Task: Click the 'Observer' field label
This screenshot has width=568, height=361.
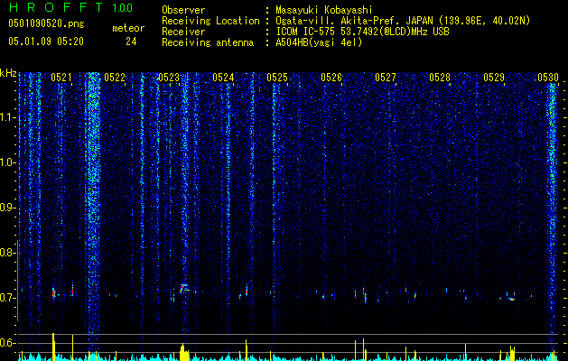Action: [x=183, y=10]
